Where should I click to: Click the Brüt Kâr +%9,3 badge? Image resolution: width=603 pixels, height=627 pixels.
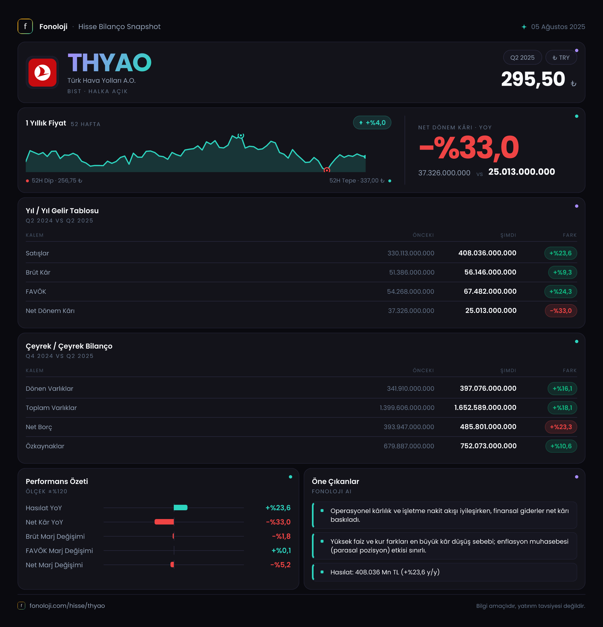click(562, 273)
